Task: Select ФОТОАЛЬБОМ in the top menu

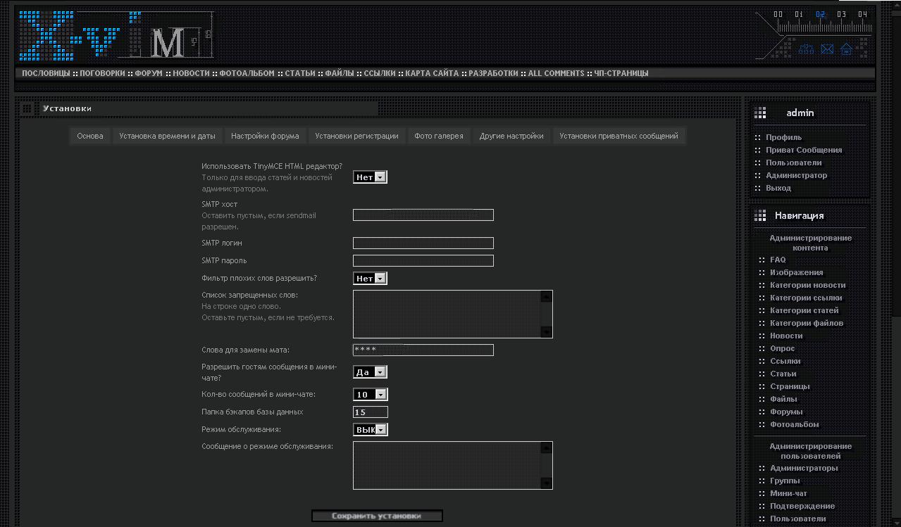Action: [x=247, y=73]
